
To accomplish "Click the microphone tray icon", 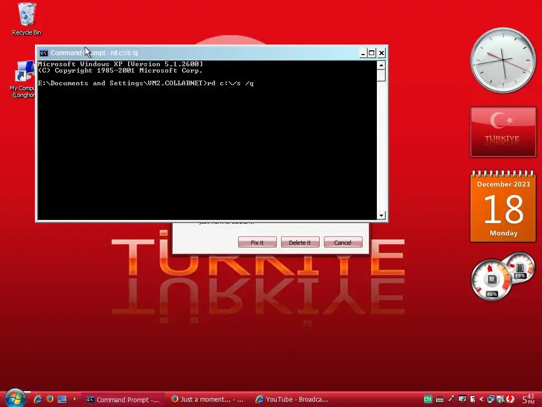I will [451, 399].
